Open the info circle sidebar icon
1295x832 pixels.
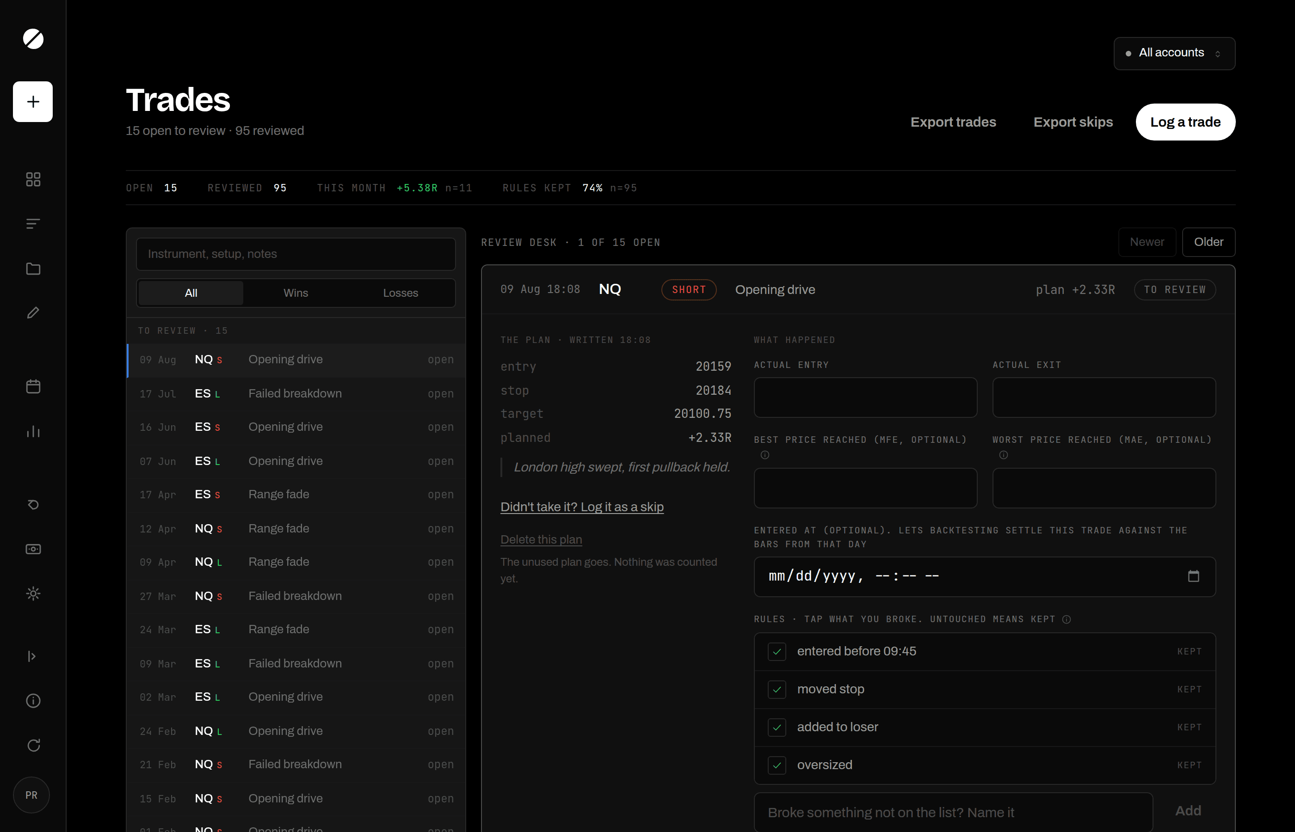tap(33, 701)
